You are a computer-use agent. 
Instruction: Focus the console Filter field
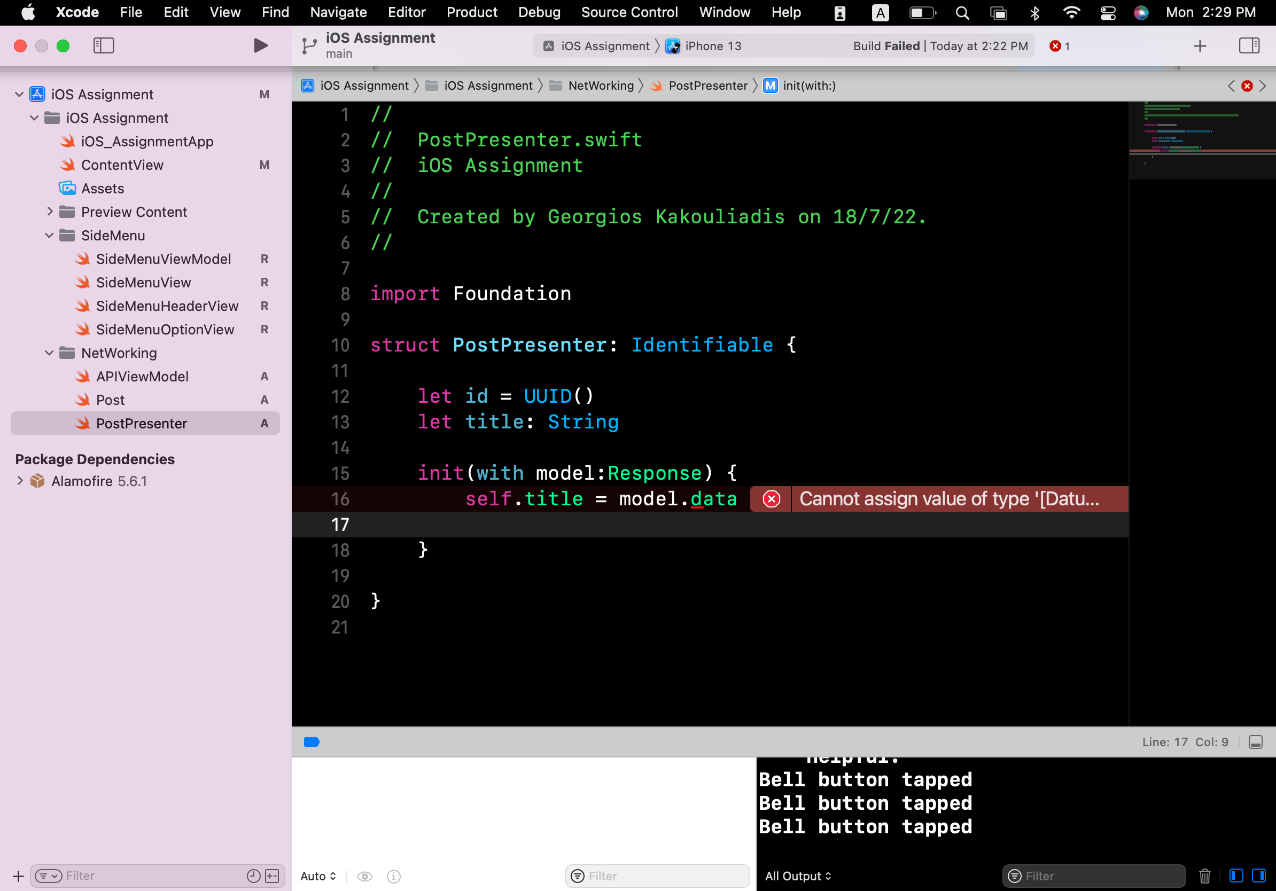point(1094,876)
